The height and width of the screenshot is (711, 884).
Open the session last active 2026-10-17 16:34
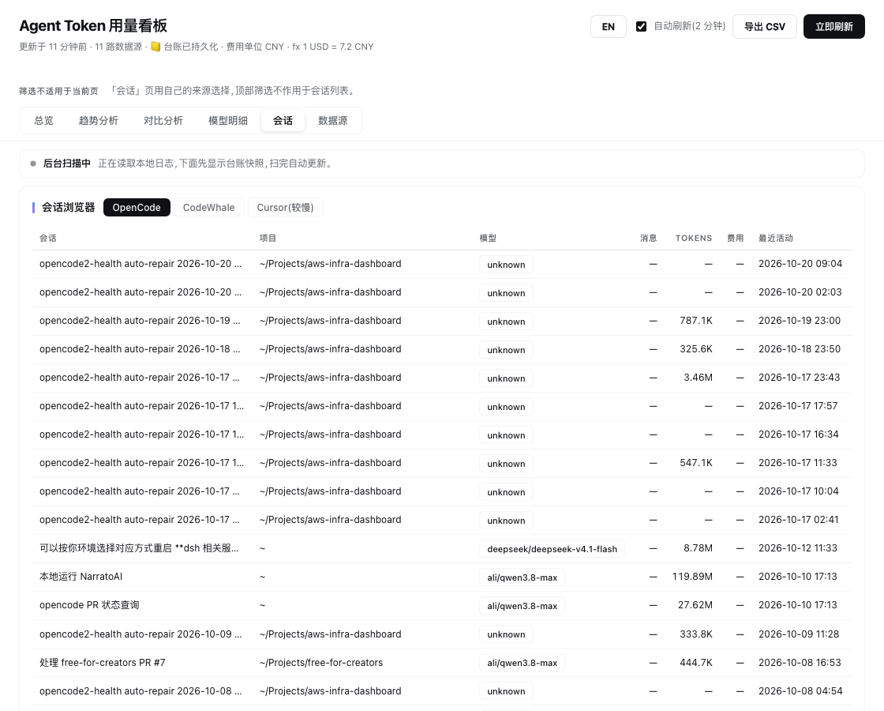pyautogui.click(x=442, y=434)
